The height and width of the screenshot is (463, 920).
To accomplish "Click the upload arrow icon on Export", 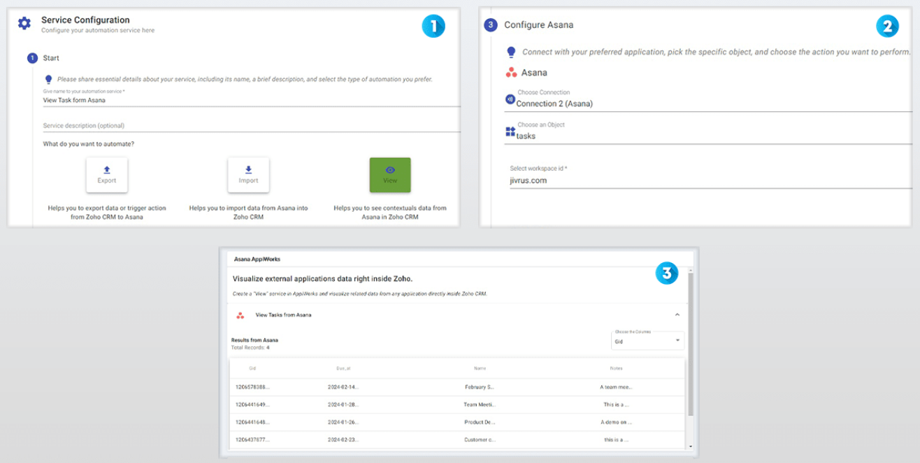I will click(x=107, y=169).
